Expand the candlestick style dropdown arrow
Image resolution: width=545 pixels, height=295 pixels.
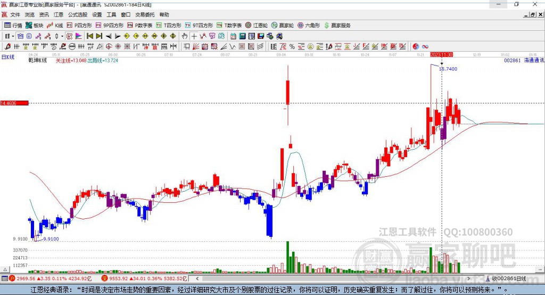click(x=62, y=36)
